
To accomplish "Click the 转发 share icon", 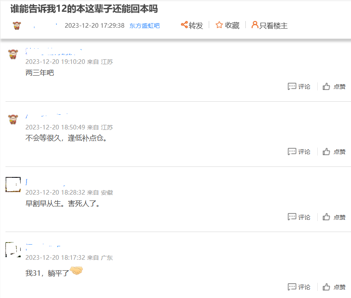I will coord(184,25).
